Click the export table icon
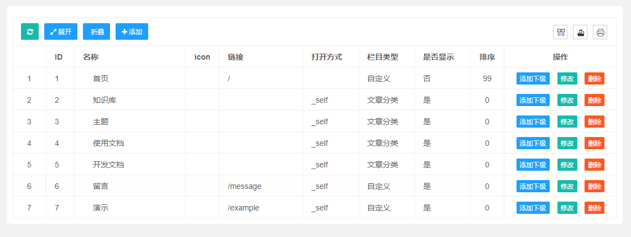The width and height of the screenshot is (631, 237). click(580, 32)
